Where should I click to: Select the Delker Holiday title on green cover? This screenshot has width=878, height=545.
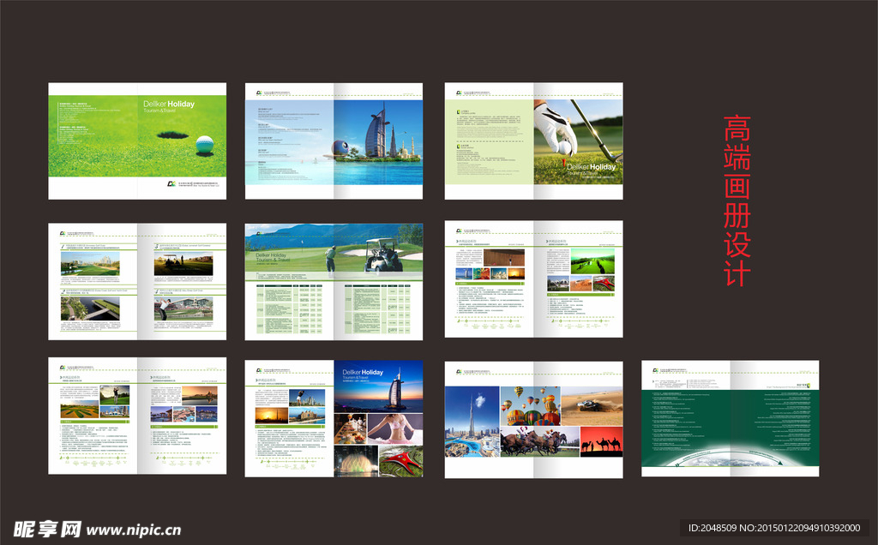pos(169,105)
